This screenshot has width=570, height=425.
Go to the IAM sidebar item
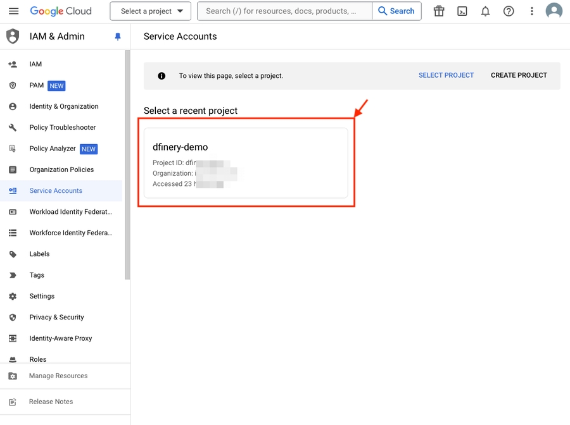(x=35, y=65)
